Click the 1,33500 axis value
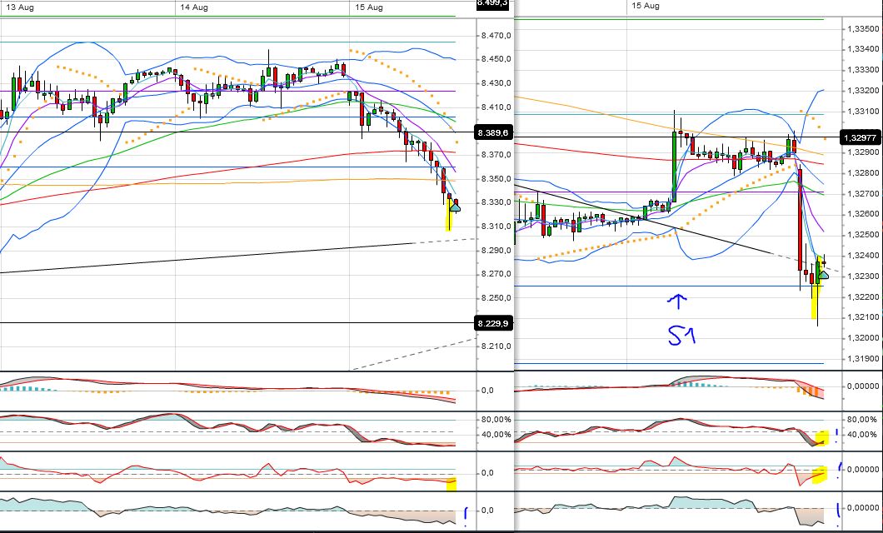The width and height of the screenshot is (883, 533). (863, 28)
